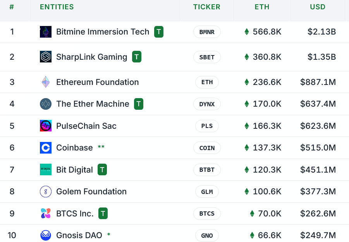349x242 pixels.
Task: Sort by the ETH column header
Action: (x=262, y=7)
